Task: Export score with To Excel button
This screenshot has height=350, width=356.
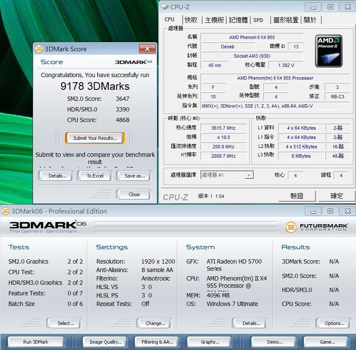Action: [95, 176]
